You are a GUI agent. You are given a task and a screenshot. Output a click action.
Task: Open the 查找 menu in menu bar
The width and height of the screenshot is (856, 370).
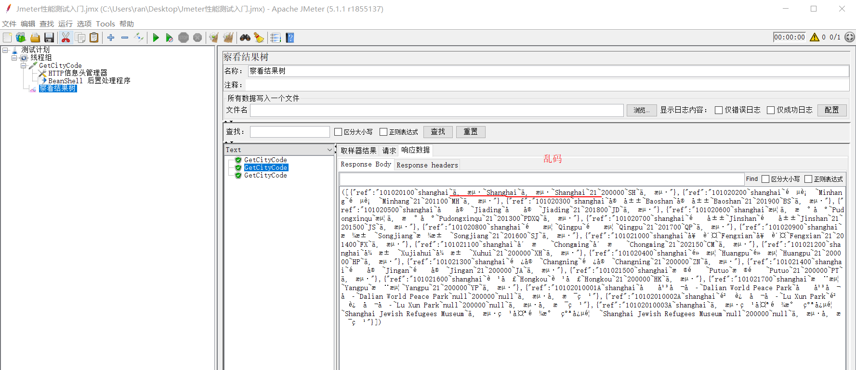(x=47, y=24)
